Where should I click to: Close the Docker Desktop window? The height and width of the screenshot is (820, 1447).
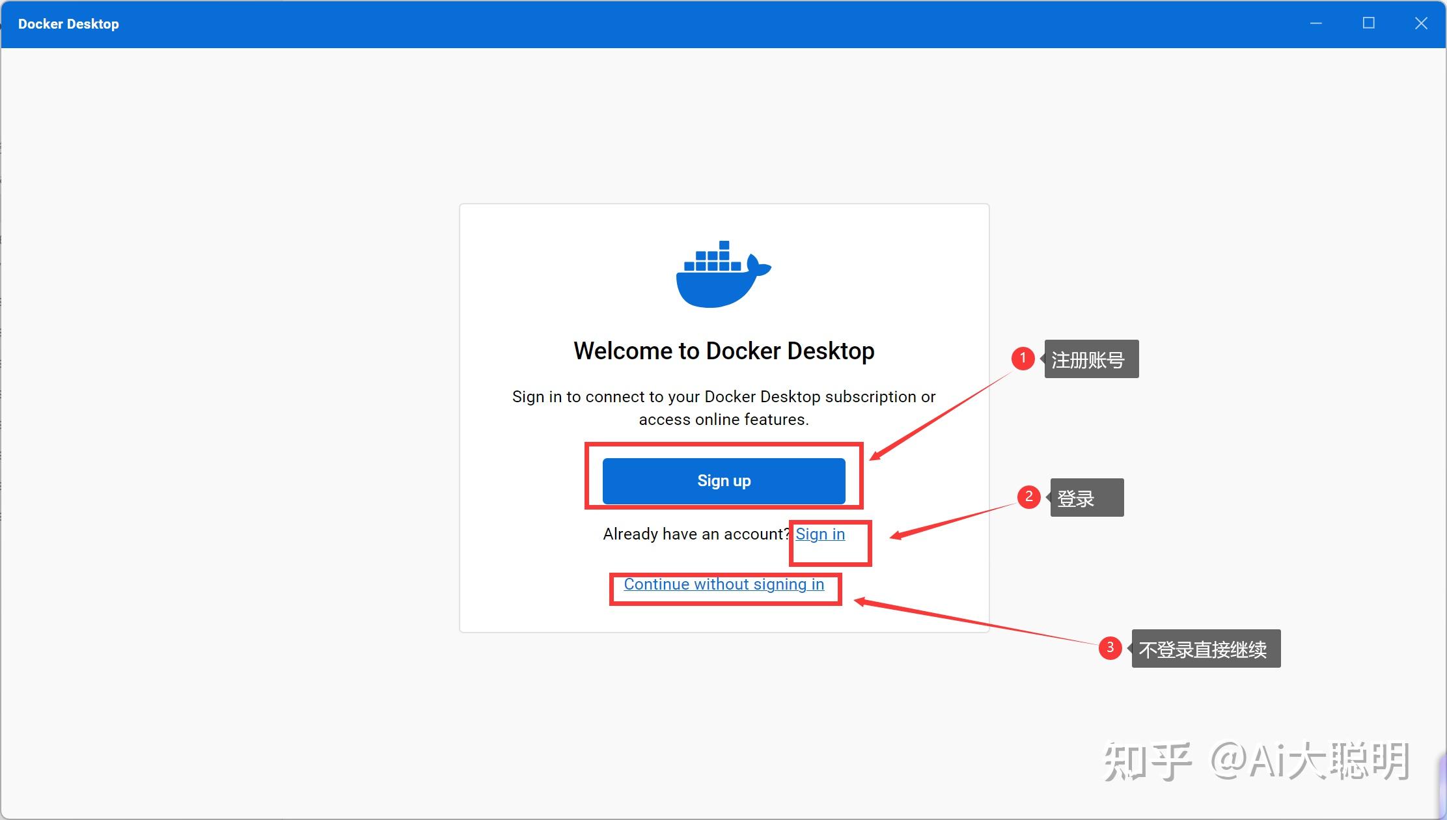tap(1421, 23)
